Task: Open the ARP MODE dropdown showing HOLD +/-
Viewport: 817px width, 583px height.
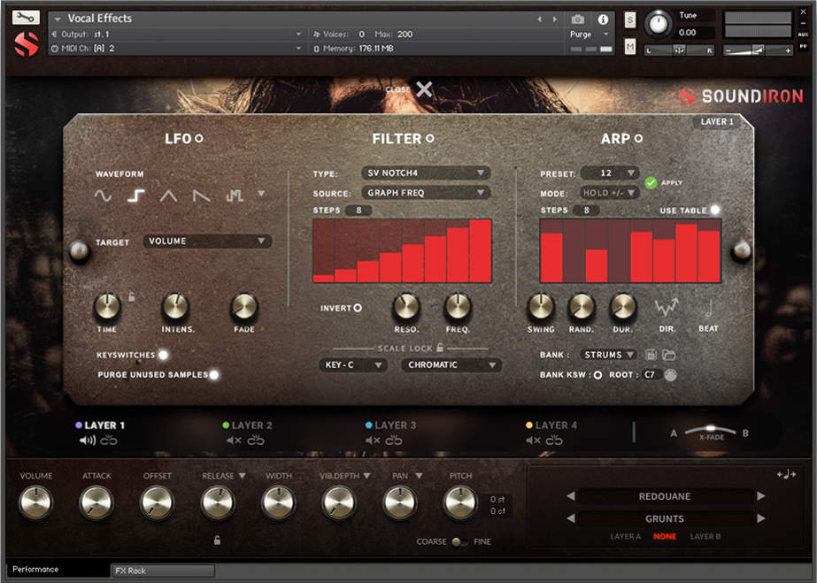Action: [x=611, y=192]
